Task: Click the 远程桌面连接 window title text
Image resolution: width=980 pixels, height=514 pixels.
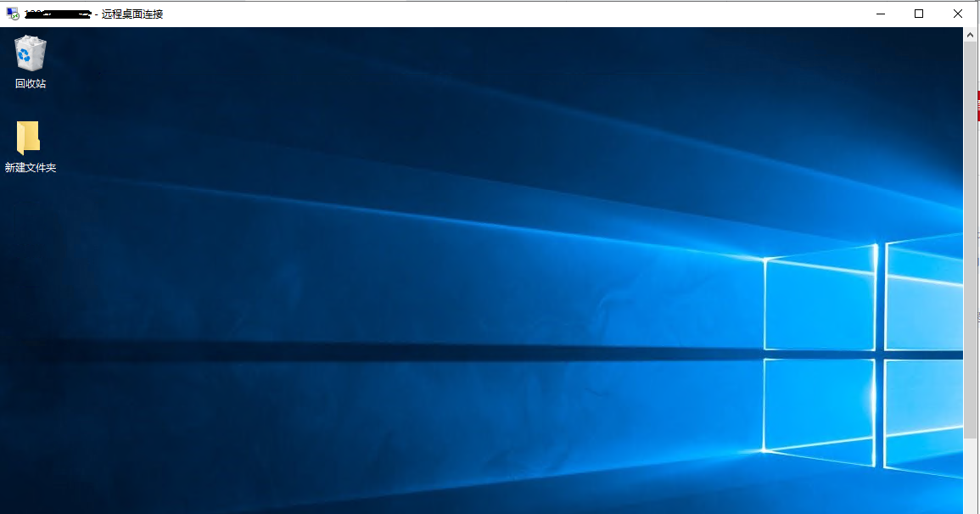Action: point(132,14)
